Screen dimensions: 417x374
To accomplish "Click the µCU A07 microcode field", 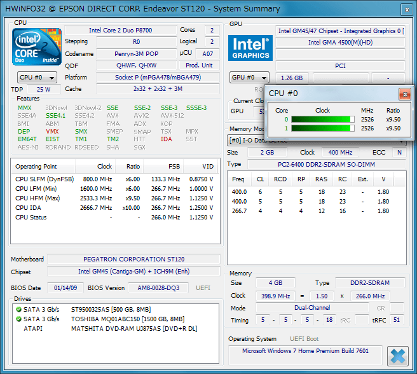I will 207,54.
